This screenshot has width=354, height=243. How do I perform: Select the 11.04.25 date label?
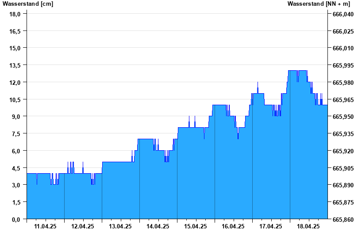(45, 227)
